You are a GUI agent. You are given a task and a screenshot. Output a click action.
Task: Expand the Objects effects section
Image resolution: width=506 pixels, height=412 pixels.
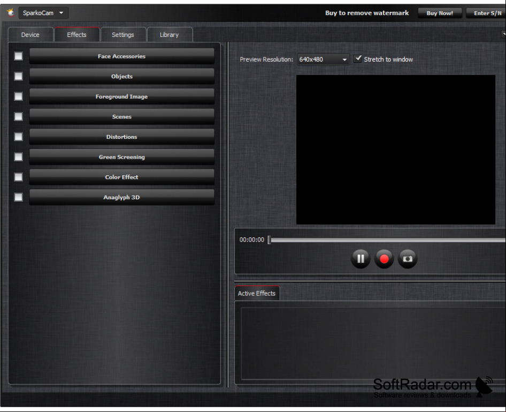pos(121,76)
